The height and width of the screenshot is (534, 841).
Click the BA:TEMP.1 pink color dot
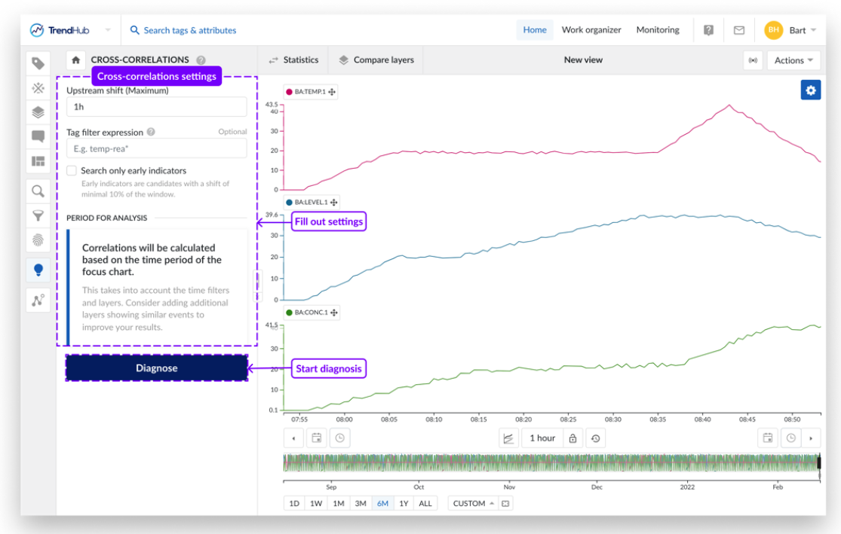click(289, 92)
